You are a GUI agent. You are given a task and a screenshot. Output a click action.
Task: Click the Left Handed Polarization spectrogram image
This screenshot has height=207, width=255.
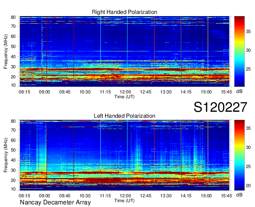click(x=124, y=155)
